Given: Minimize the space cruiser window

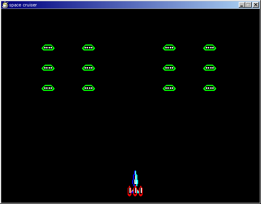Looking at the screenshot, I should (x=242, y=5).
